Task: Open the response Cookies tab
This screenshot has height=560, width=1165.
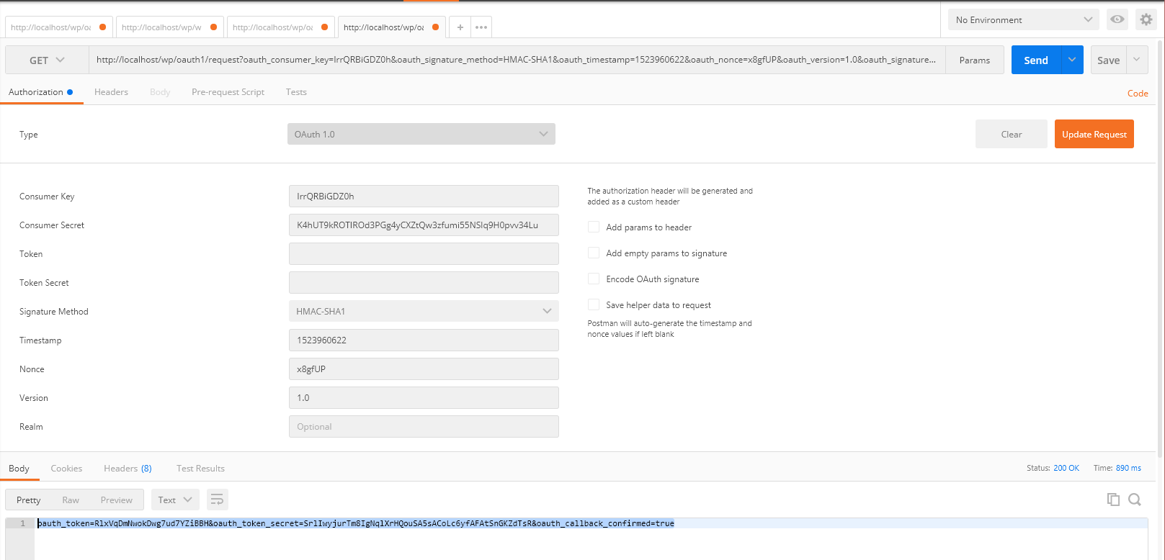Action: coord(66,469)
